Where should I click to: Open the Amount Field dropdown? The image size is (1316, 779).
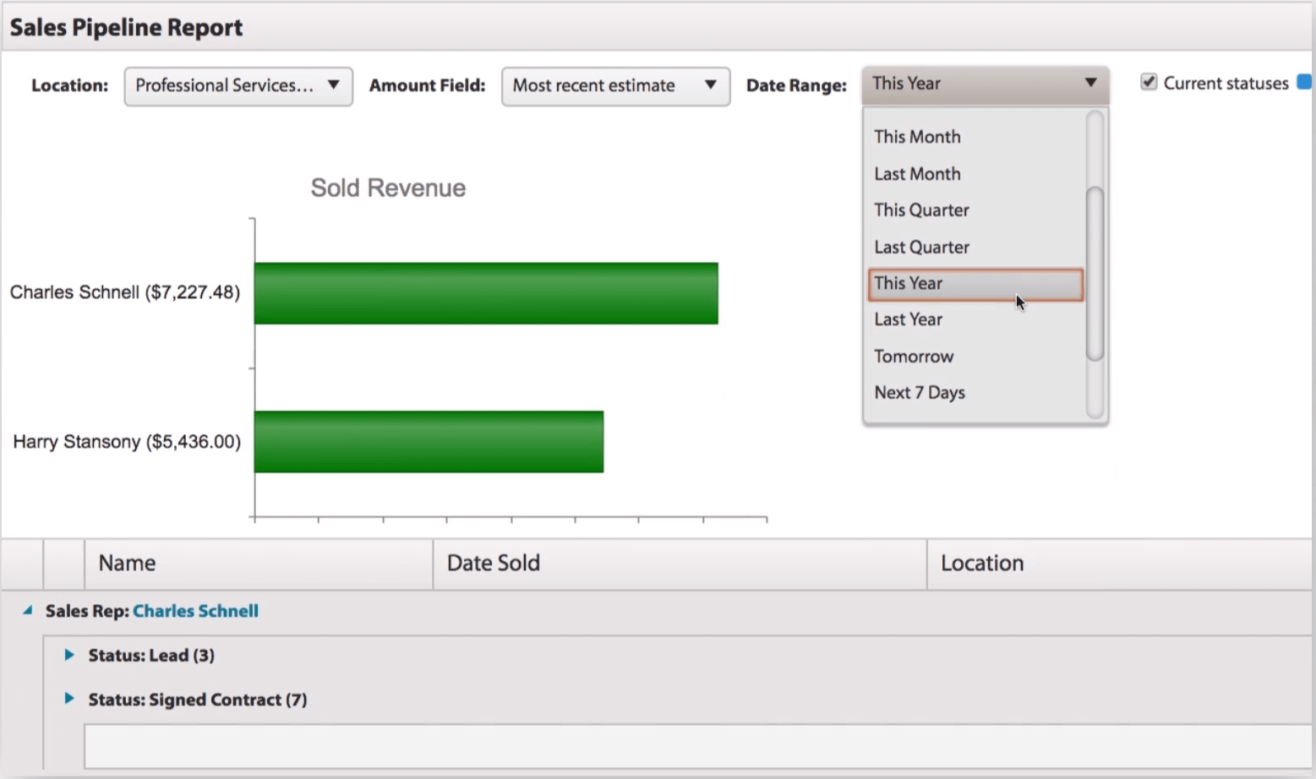coord(614,86)
